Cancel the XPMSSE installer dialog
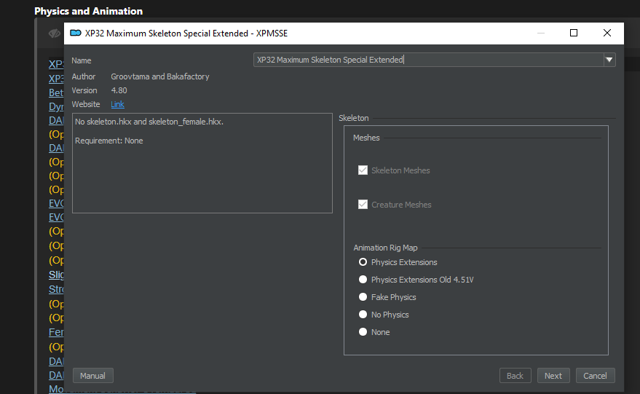This screenshot has width=640, height=394. [595, 376]
